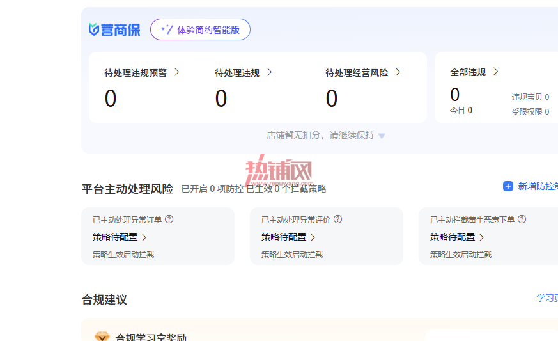Click the blue plus icon for 新增防控策略
Screen dimensions: 558x341
[508, 186]
